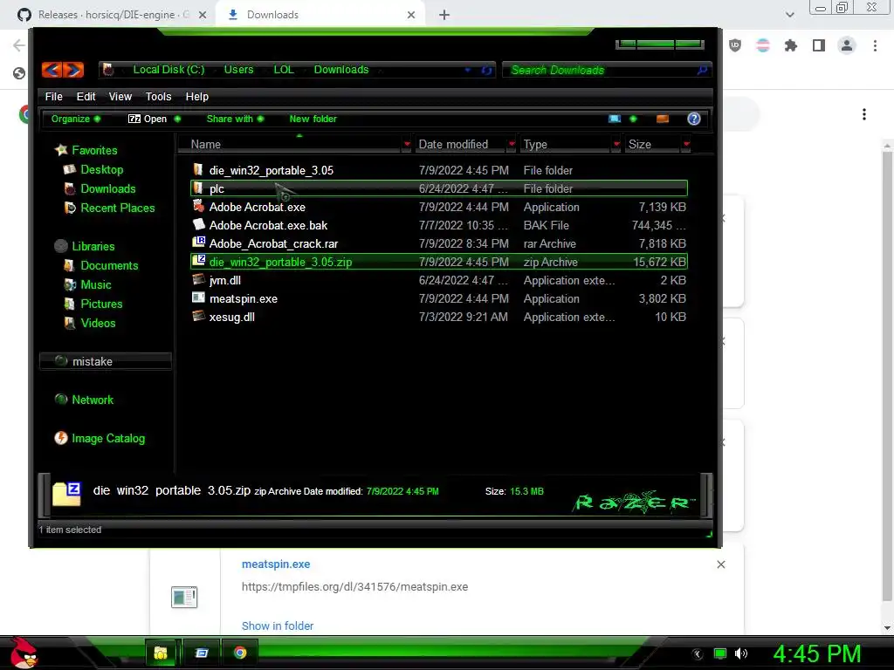Viewport: 894px width, 670px height.
Task: Open the Help menu
Action: point(196,96)
